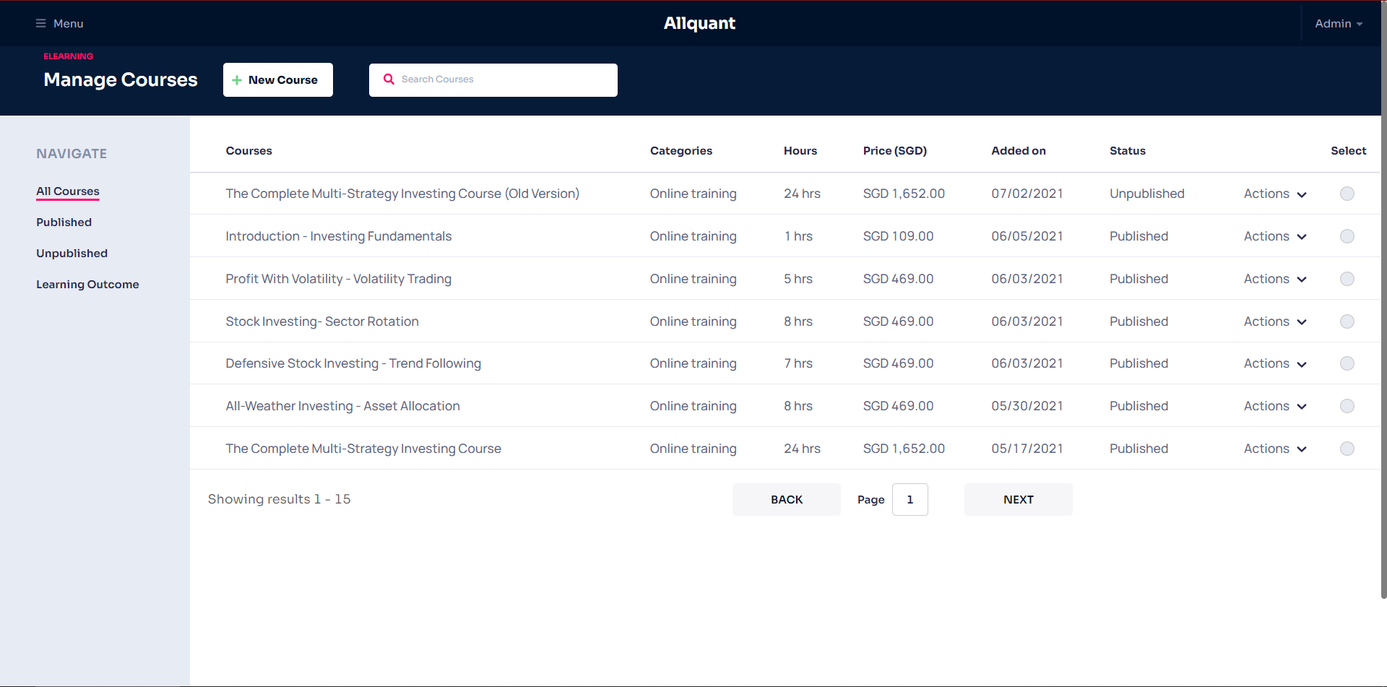The image size is (1387, 687).
Task: Open the hamburger Menu icon
Action: click(x=40, y=23)
